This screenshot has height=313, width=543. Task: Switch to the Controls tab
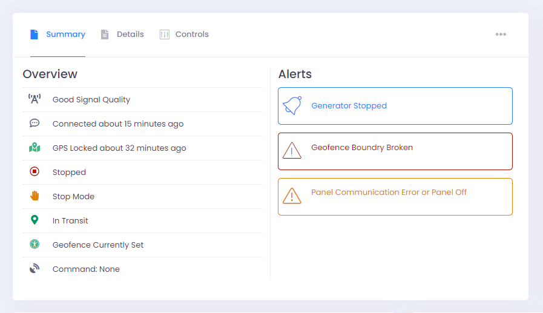click(185, 35)
